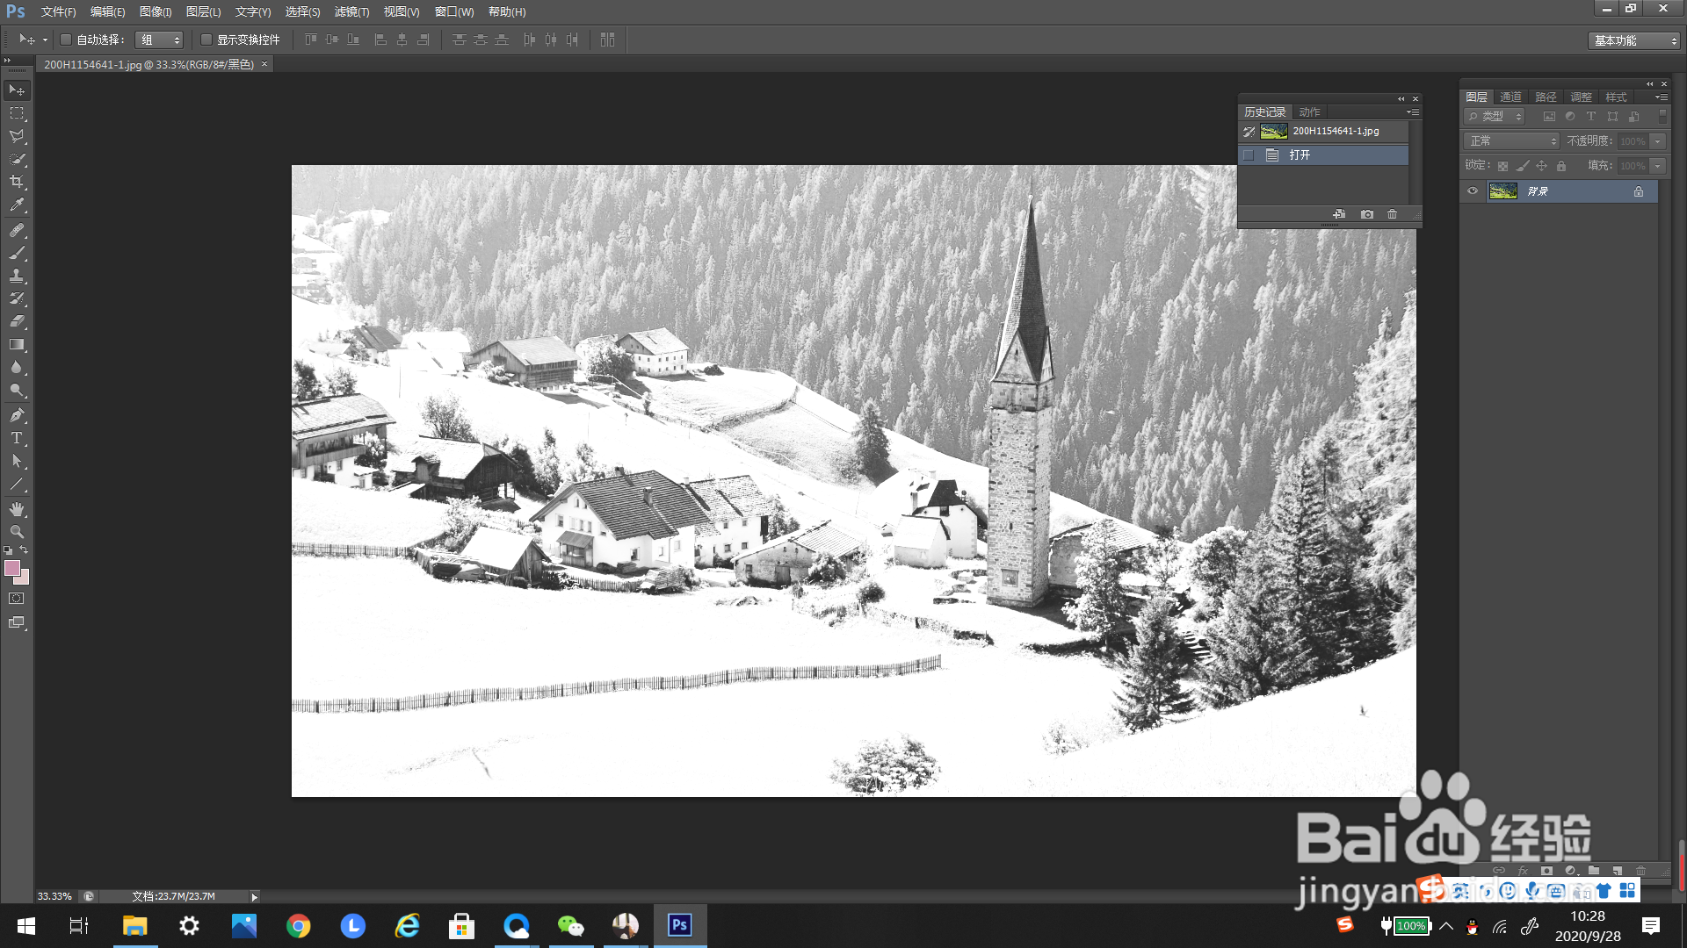The image size is (1687, 948).
Task: Select the Crop tool
Action: tap(17, 182)
